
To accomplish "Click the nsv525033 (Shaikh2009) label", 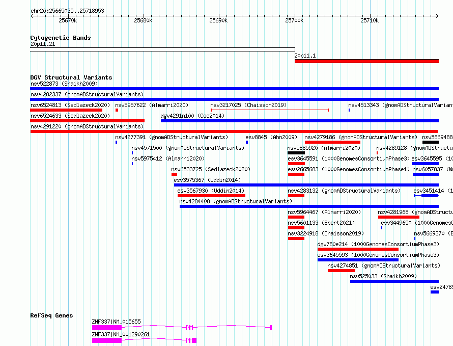I will (x=383, y=276).
